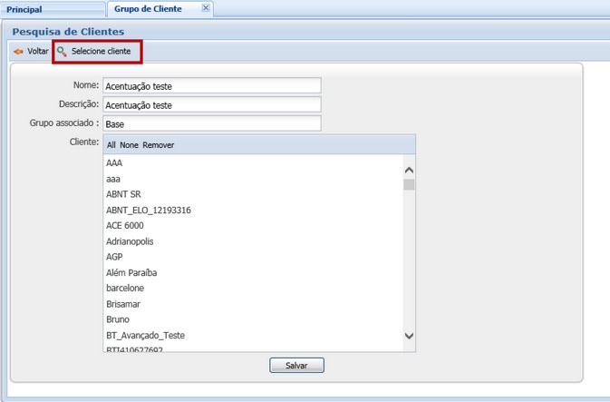Click the Grupo associado field
610x402 pixels.
[x=211, y=123]
